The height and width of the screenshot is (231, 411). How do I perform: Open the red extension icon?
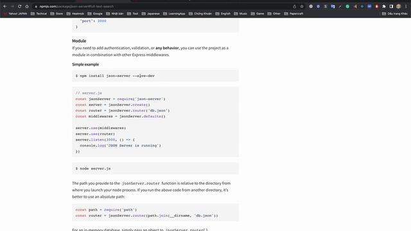point(377,6)
